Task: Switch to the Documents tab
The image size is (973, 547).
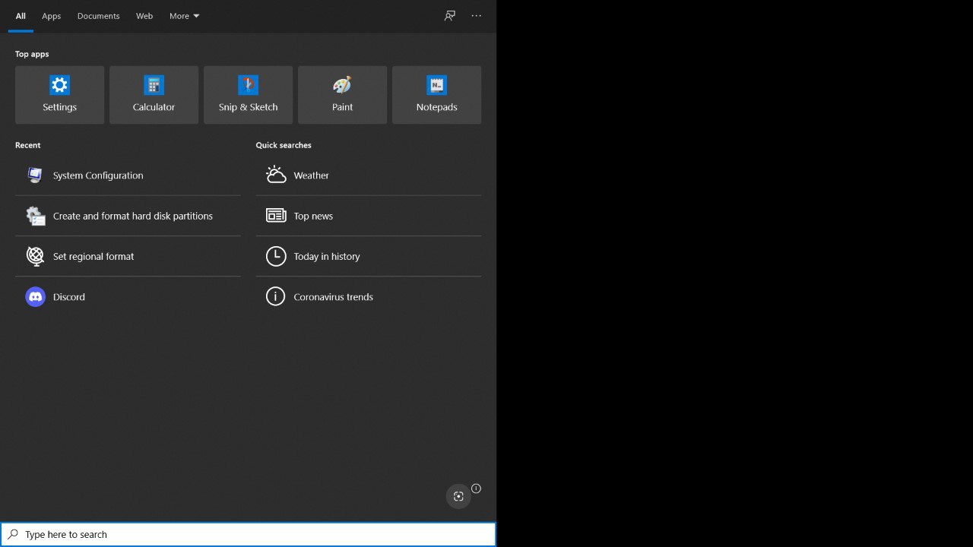Action: pos(98,16)
